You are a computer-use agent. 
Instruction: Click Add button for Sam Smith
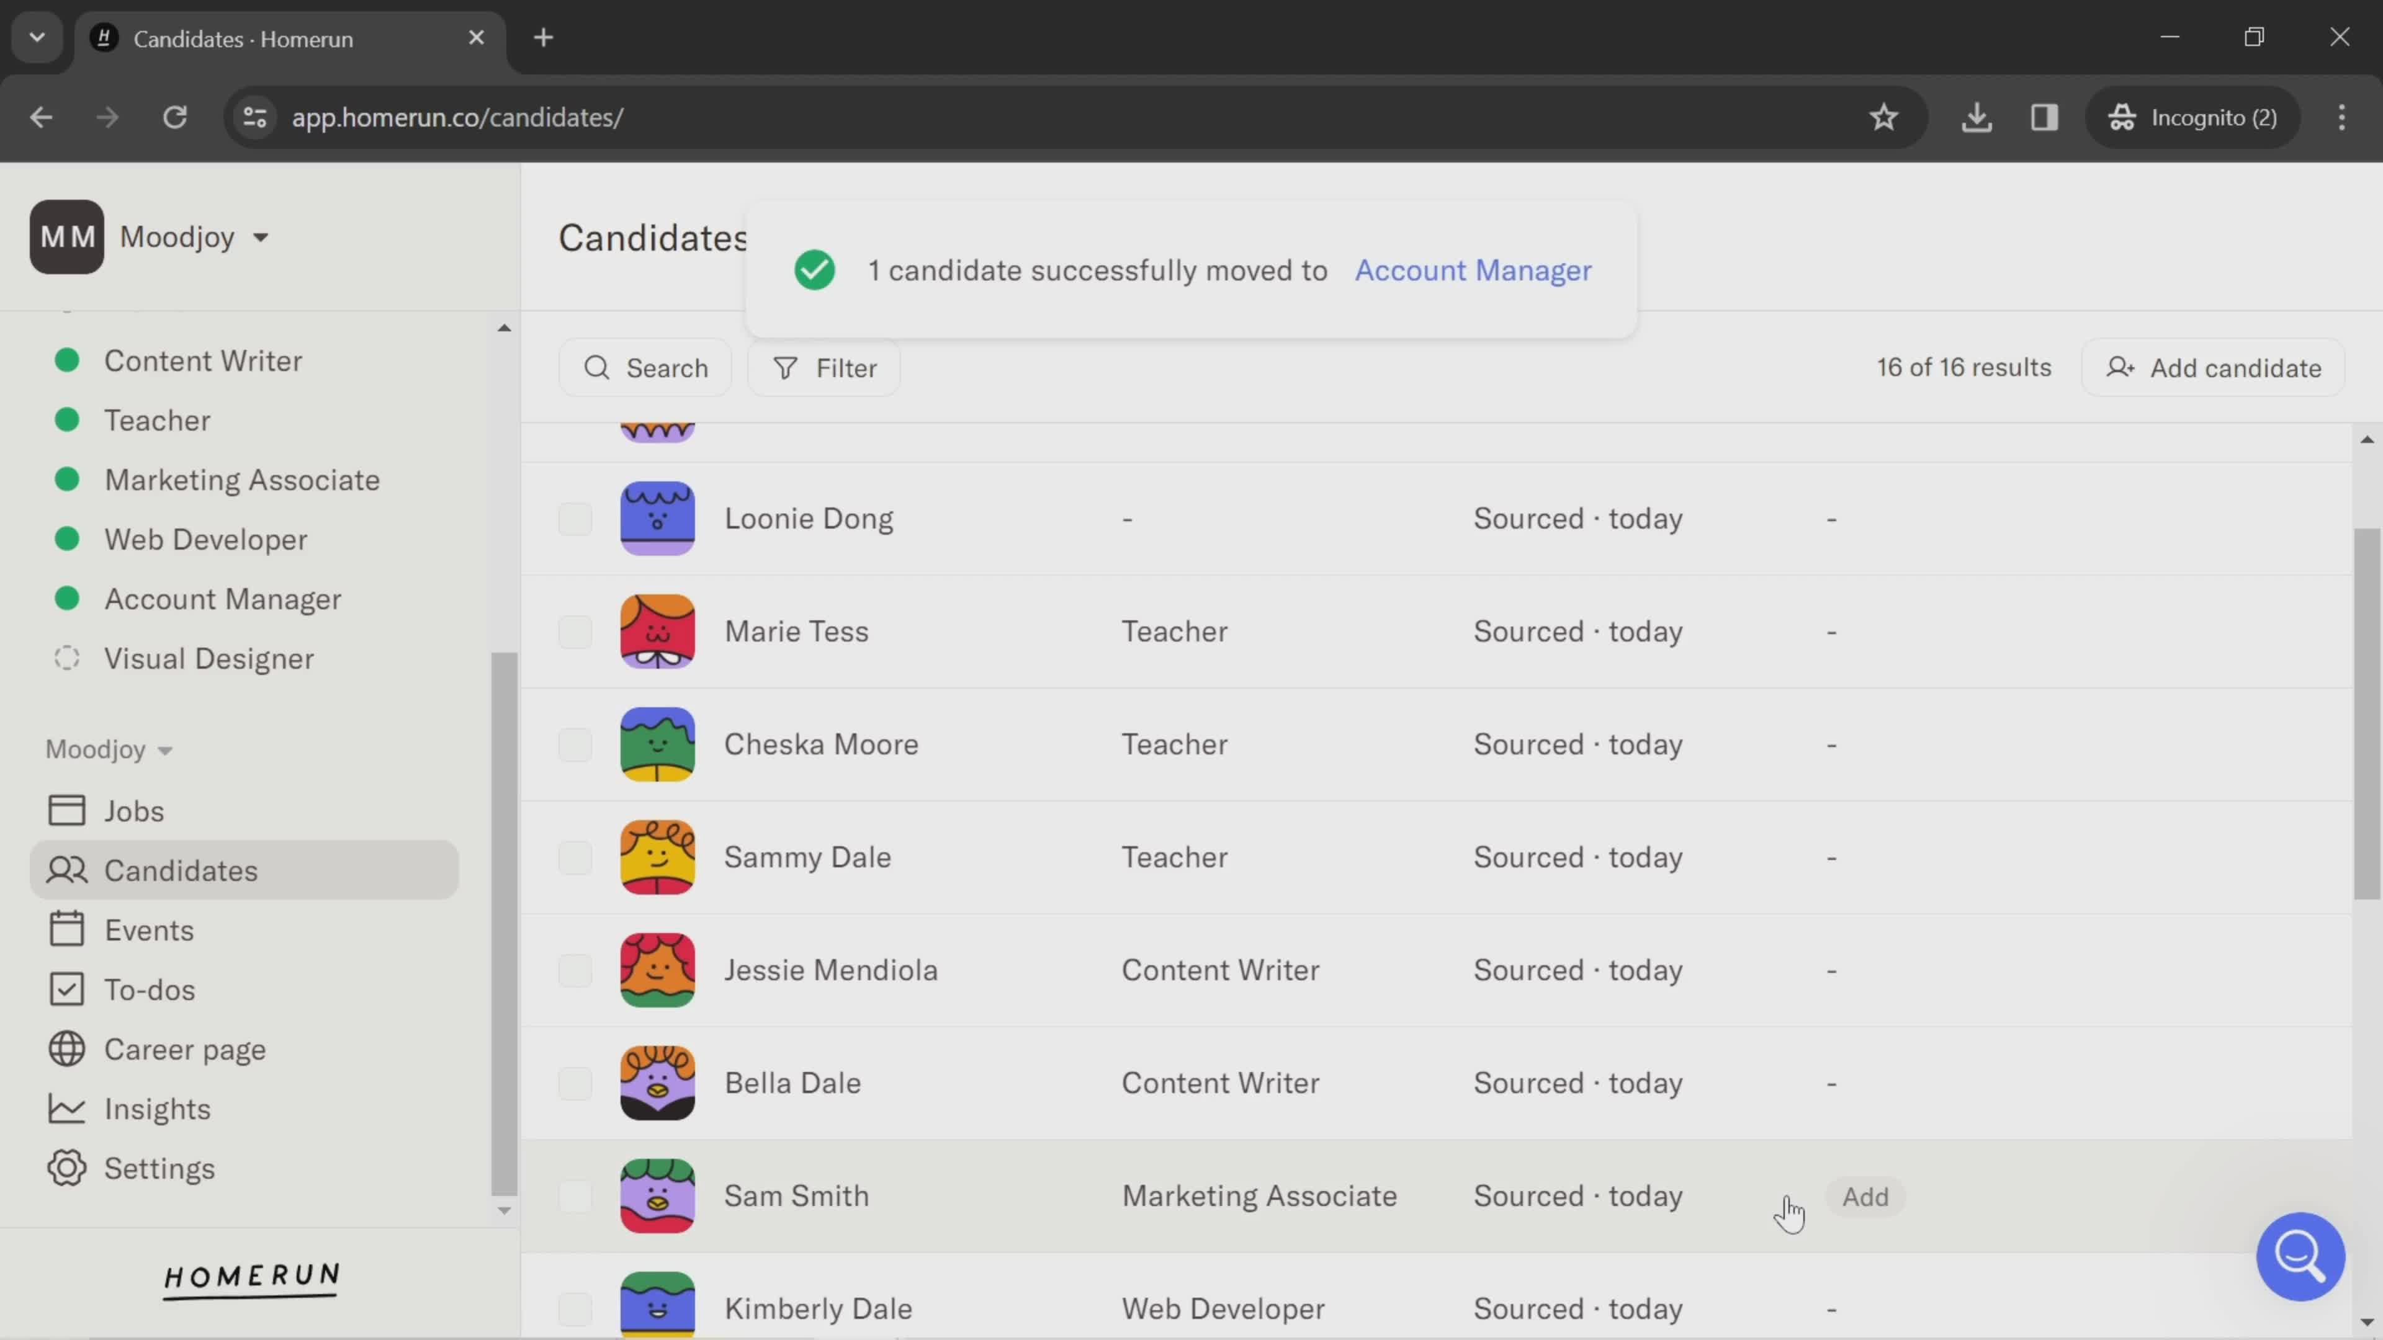point(1864,1196)
